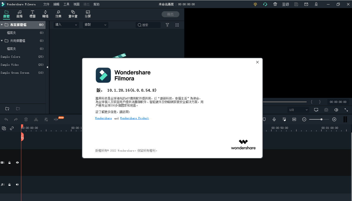The image size is (352, 201).
Task: Click the save project disk icon
Action: click(296, 4)
